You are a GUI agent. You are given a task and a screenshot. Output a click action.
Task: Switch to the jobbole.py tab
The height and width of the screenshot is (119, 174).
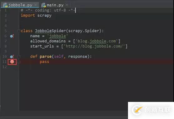tap(20, 5)
